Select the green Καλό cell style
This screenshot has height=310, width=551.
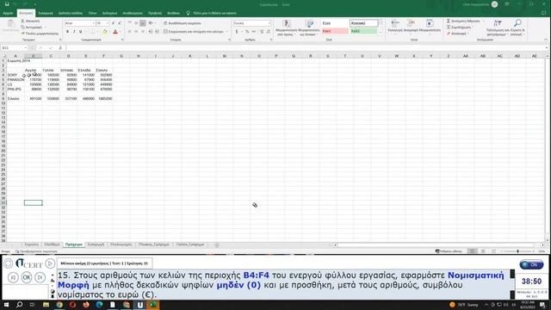(x=363, y=31)
